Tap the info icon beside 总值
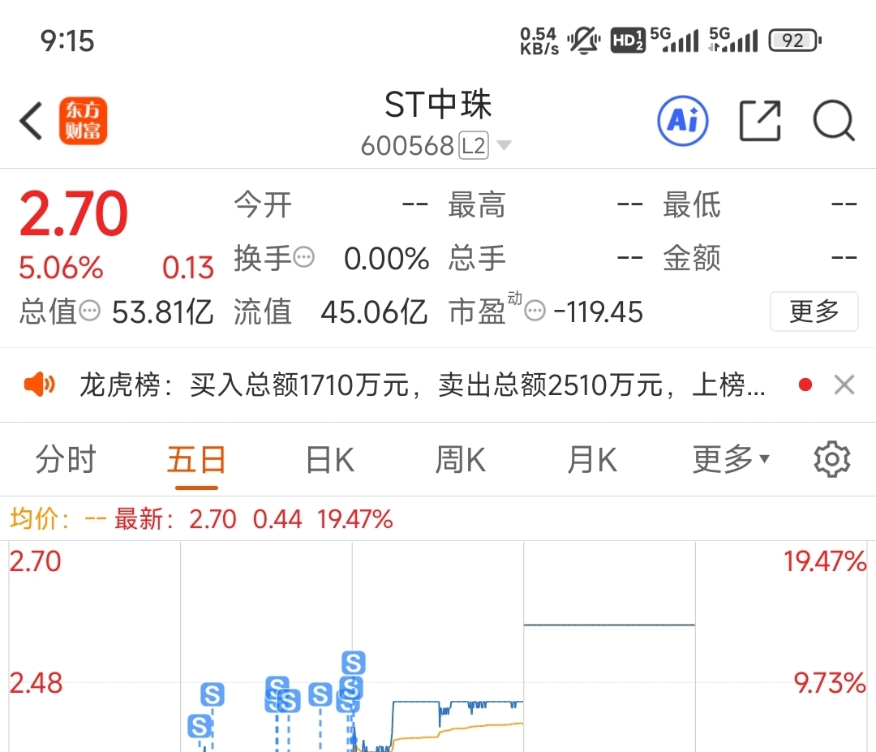Screen dimensions: 876x752 pyautogui.click(x=89, y=311)
